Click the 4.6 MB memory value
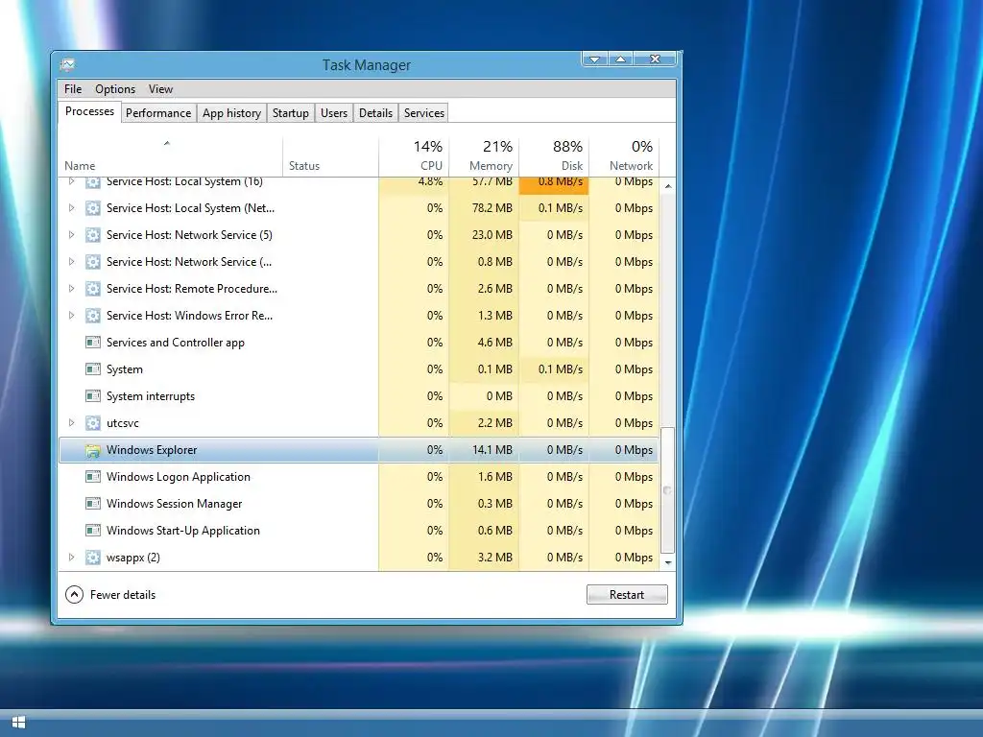Image resolution: width=983 pixels, height=737 pixels. (494, 343)
